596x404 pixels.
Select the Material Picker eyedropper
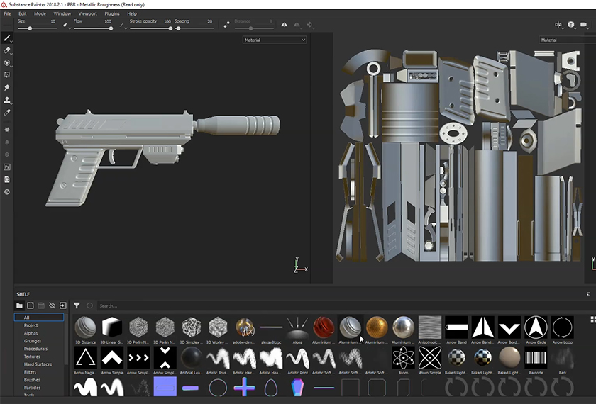click(6, 112)
